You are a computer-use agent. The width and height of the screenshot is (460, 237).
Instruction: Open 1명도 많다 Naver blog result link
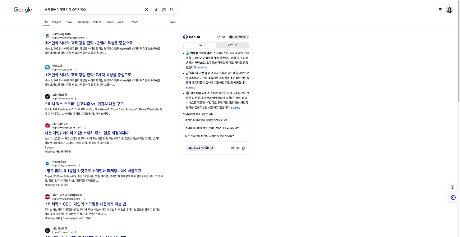[93, 170]
